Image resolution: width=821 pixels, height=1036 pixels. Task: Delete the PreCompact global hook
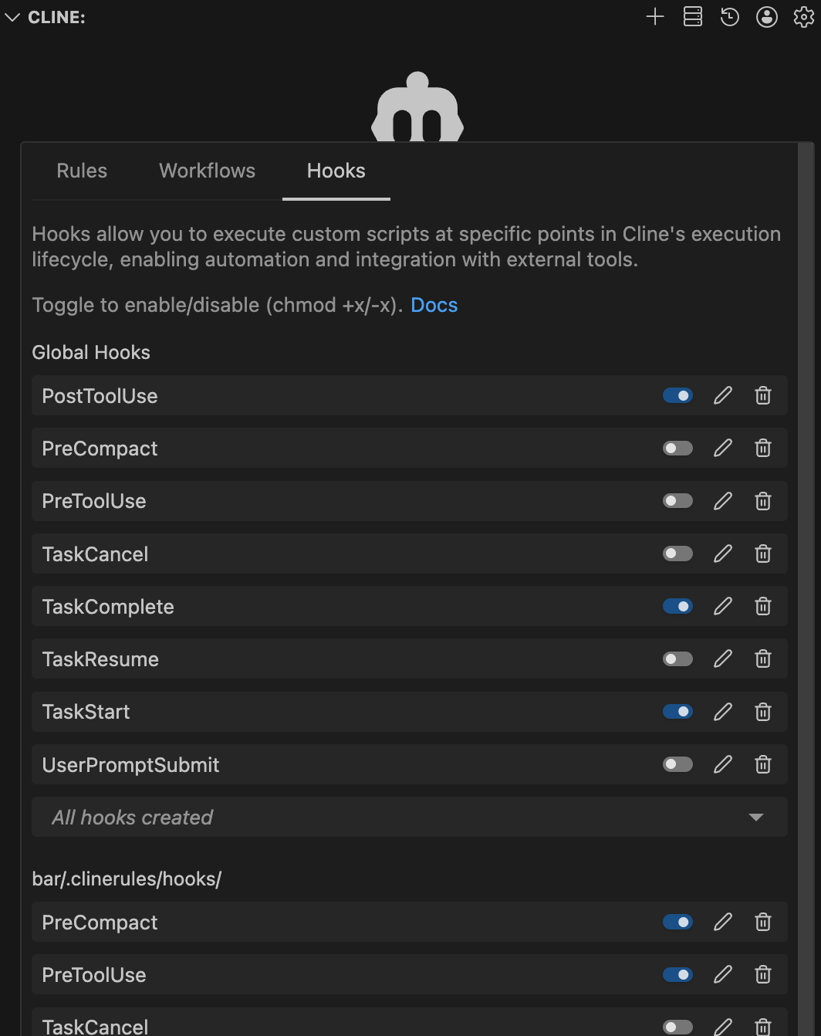coord(762,448)
